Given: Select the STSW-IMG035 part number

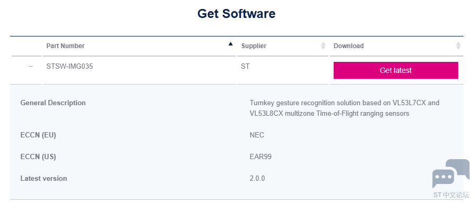Looking at the screenshot, I should pyautogui.click(x=69, y=67).
